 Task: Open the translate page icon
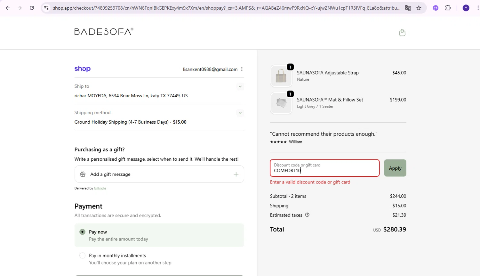[x=408, y=8]
